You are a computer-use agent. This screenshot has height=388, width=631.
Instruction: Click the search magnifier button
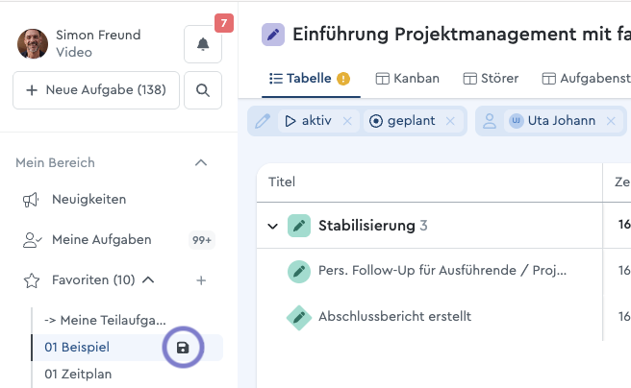pyautogui.click(x=202, y=90)
